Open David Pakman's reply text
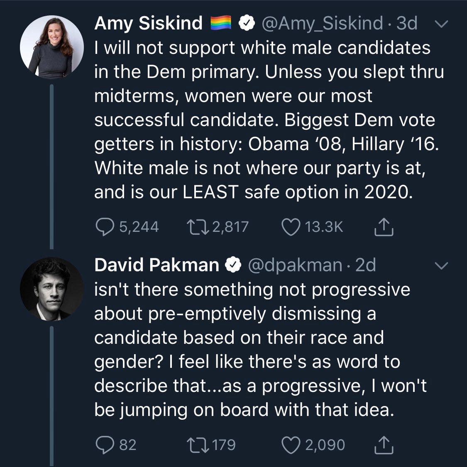This screenshot has width=467, height=467. point(257,350)
